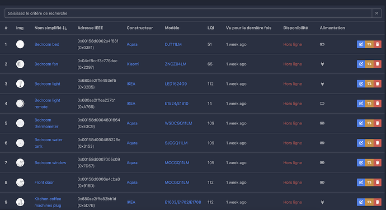
Task: Open the Bedroom thermometer device link
Action: pyautogui.click(x=46, y=123)
